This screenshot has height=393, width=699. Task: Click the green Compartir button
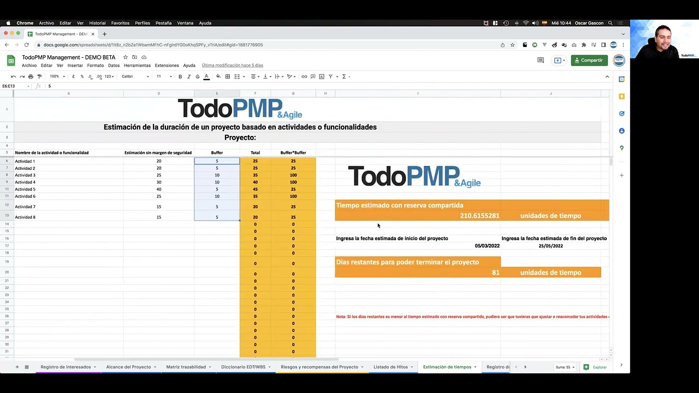click(x=589, y=60)
